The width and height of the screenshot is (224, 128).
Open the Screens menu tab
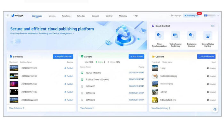click(x=52, y=16)
